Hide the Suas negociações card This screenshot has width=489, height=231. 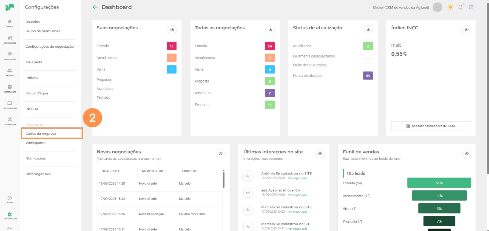tap(172, 30)
